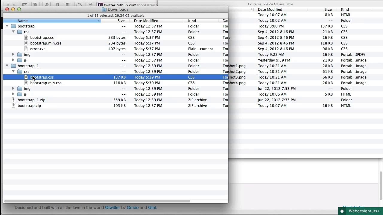Expand the img folder dated 12:39 PM
383x215 pixels.
(13, 88)
